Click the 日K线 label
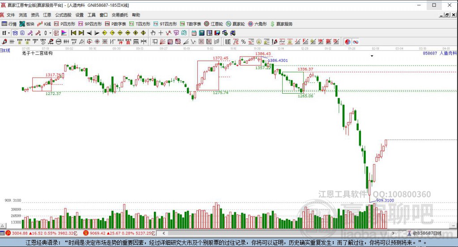The image size is (458, 247). click(x=5, y=50)
